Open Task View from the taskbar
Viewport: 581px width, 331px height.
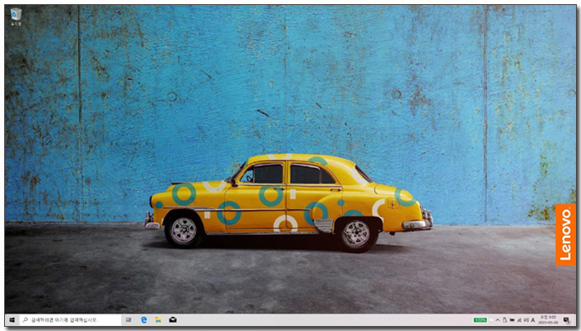128,319
